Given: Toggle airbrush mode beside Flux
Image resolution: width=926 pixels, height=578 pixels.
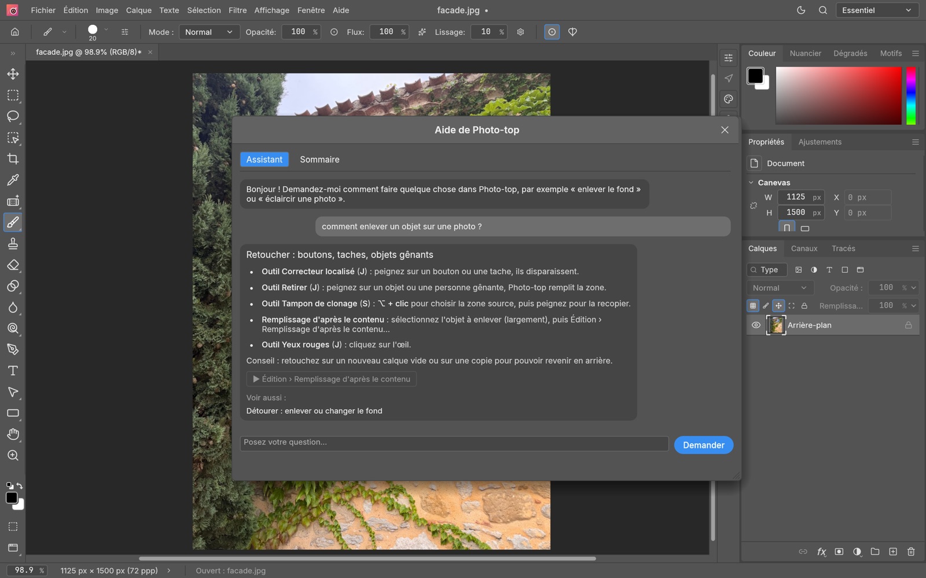Looking at the screenshot, I should (x=422, y=32).
